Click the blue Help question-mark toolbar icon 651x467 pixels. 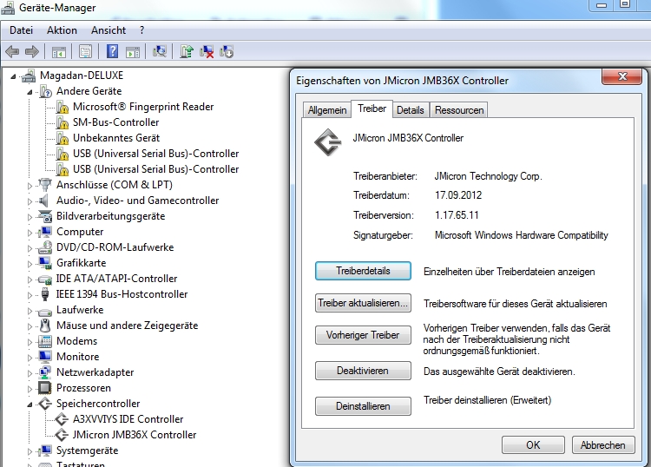[x=112, y=52]
